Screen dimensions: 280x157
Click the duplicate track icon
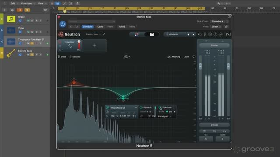click(12, 10)
